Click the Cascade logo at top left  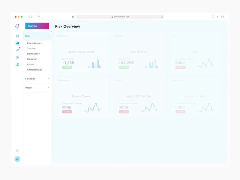17,26
